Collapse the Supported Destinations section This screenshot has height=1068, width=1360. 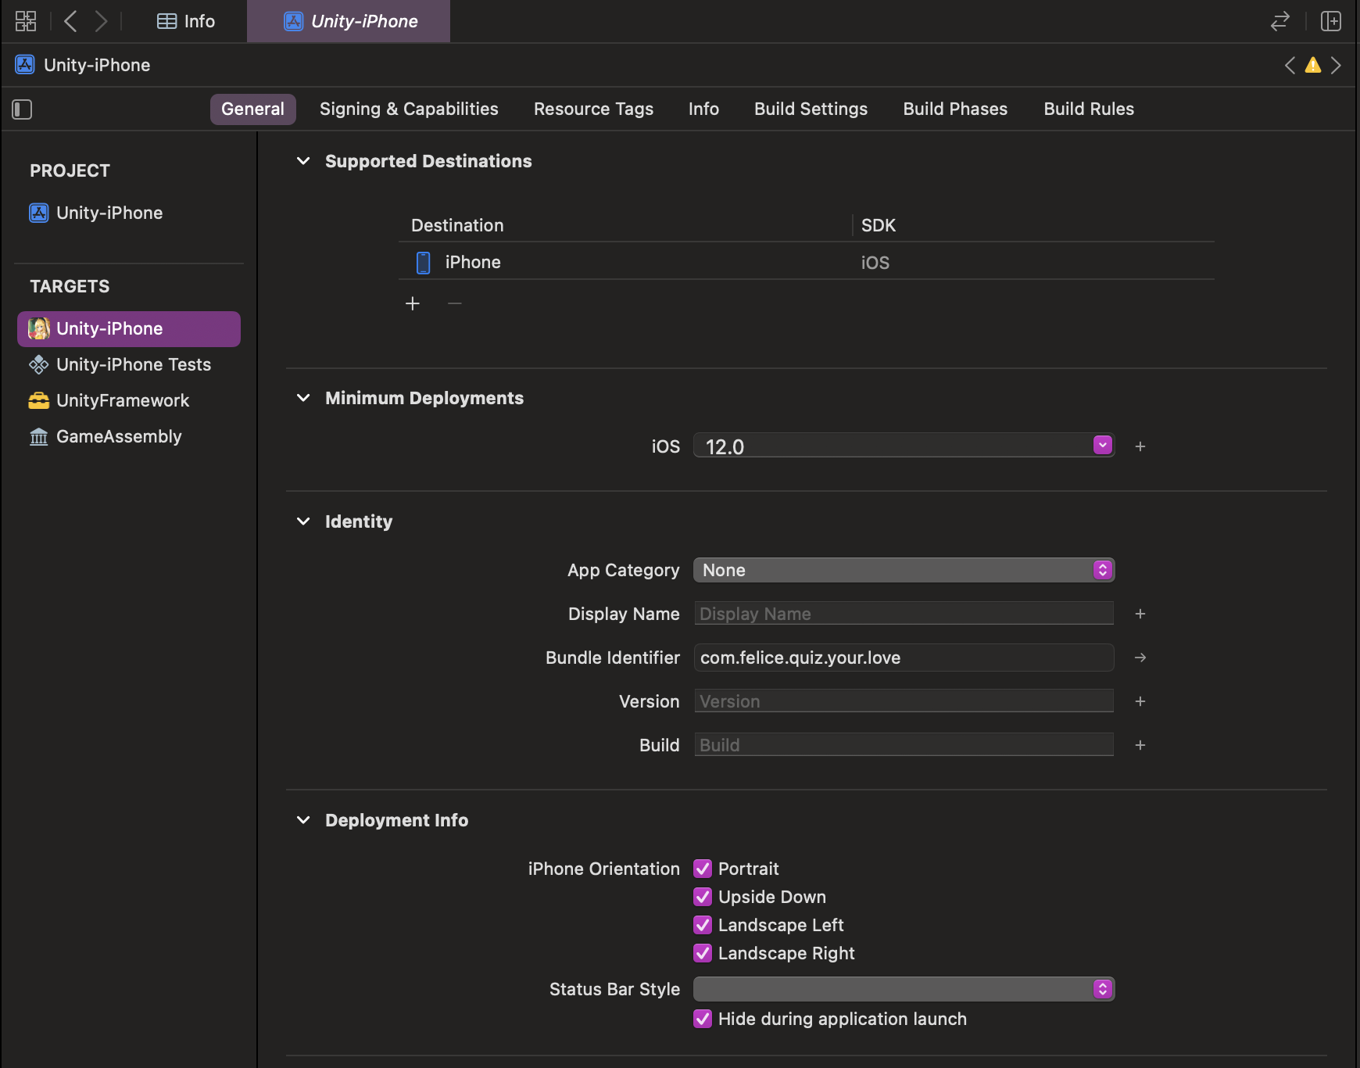point(303,161)
